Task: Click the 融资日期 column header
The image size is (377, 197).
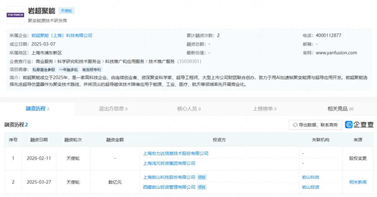Action: [x=39, y=140]
